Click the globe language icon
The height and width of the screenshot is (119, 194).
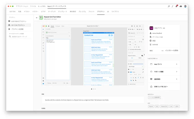[x=151, y=41]
